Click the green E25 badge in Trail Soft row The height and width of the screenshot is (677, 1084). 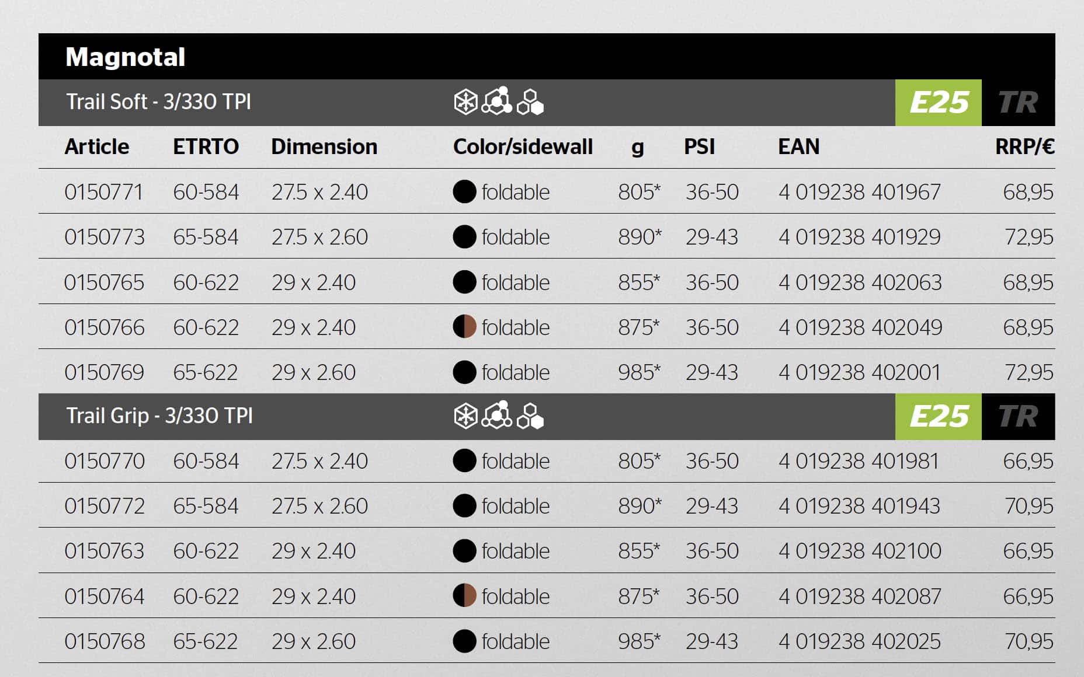[x=938, y=103]
